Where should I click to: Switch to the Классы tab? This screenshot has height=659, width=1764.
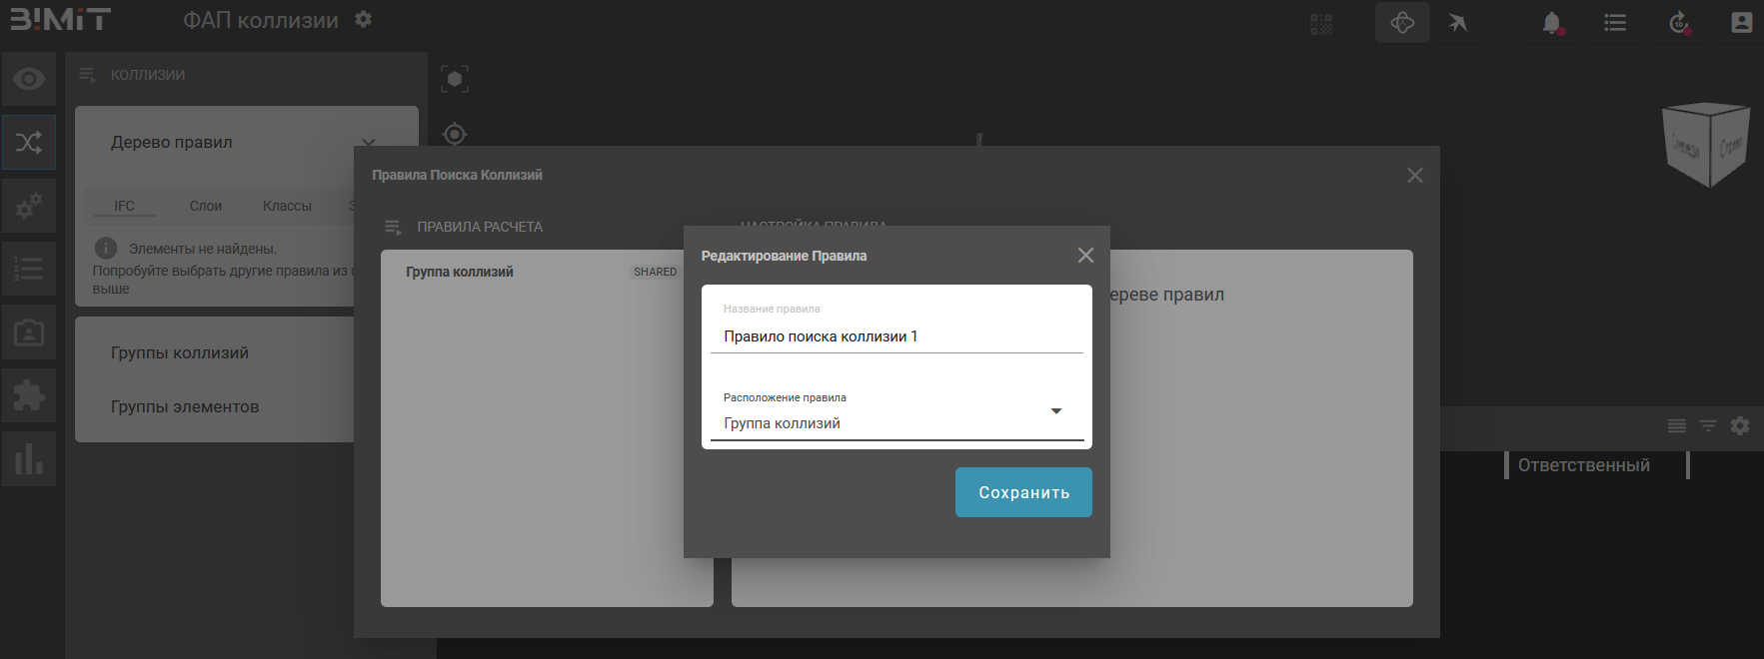pyautogui.click(x=287, y=206)
